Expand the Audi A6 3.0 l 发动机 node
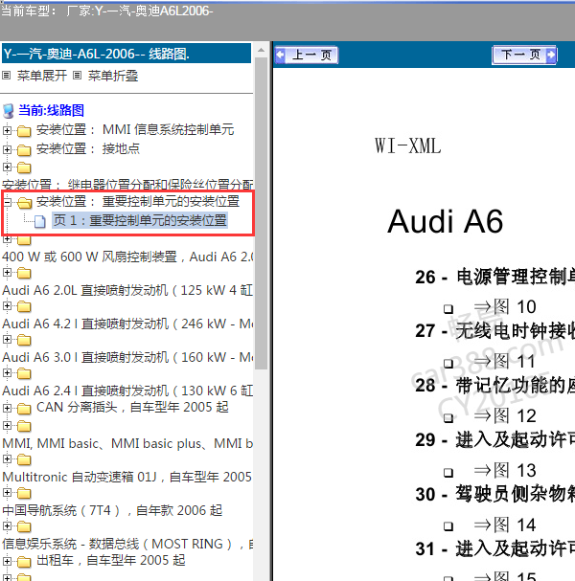Screen dimensions: 575x581 tap(7, 340)
